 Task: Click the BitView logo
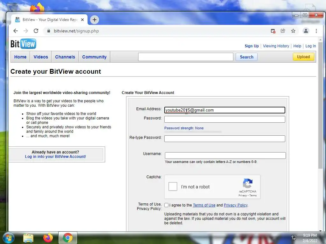[x=23, y=44]
